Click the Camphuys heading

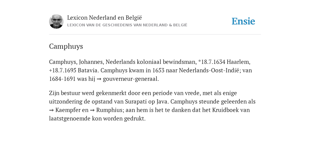click(66, 46)
